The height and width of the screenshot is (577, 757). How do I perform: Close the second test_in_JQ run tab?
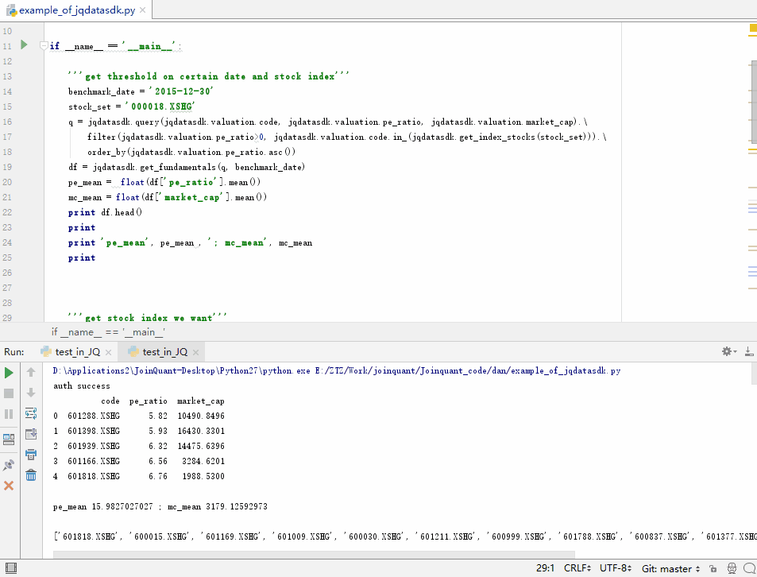195,352
